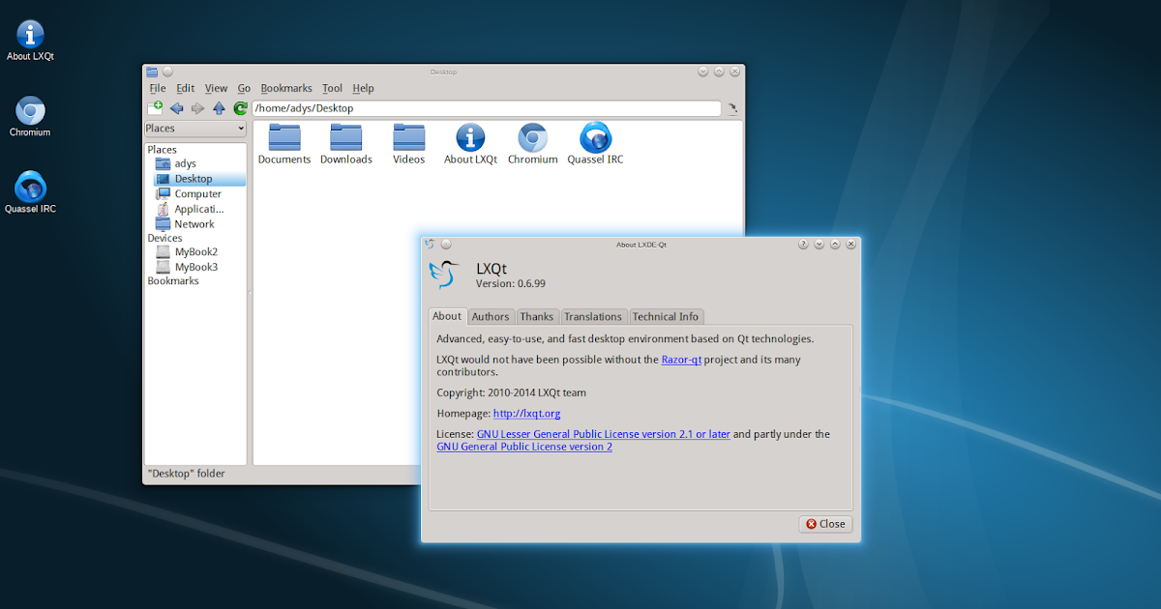Screen dimensions: 1161x609
Task: Open the View menu
Action: [x=216, y=88]
